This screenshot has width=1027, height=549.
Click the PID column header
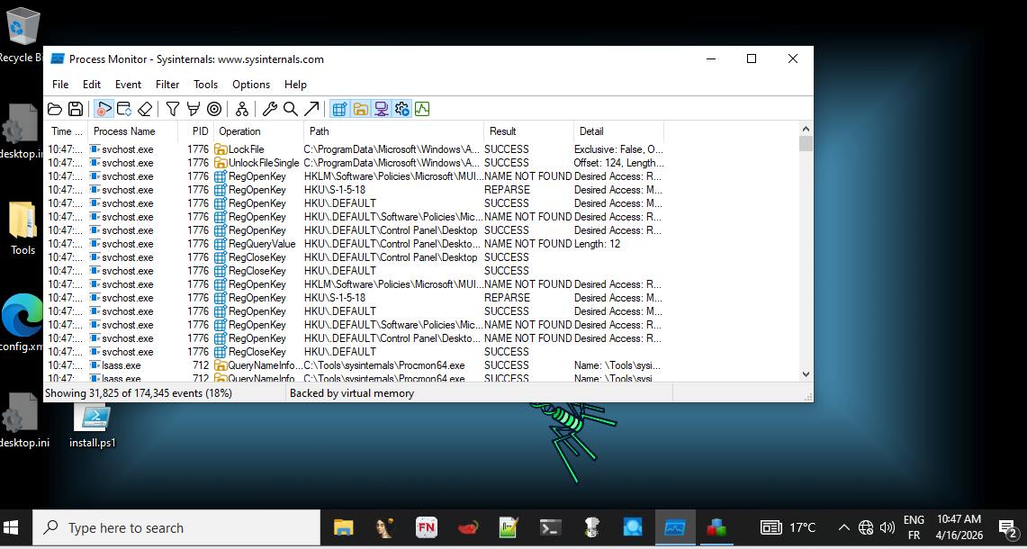coord(196,131)
